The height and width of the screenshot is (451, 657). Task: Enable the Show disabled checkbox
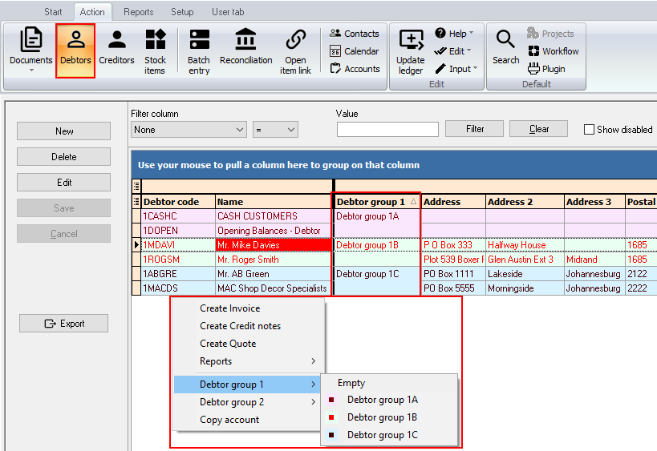(589, 129)
